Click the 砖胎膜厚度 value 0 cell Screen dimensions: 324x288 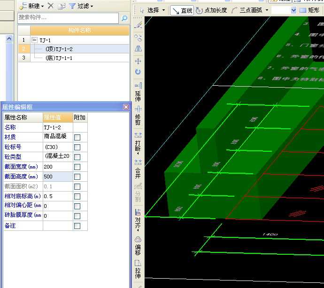[58, 216]
